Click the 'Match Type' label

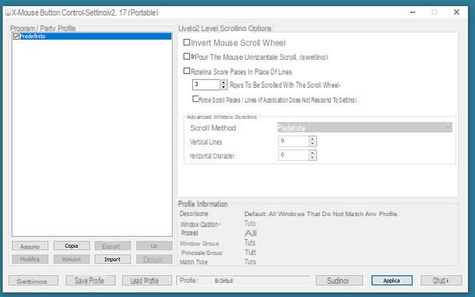(194, 262)
